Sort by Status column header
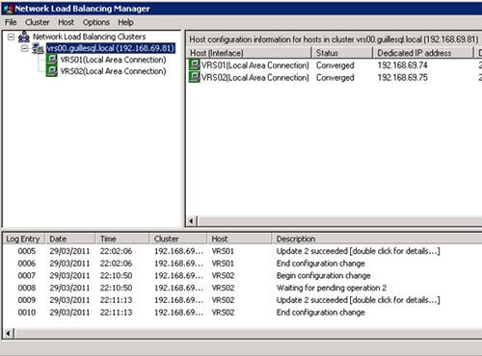Viewport: 482px width, 356px height. [x=342, y=53]
